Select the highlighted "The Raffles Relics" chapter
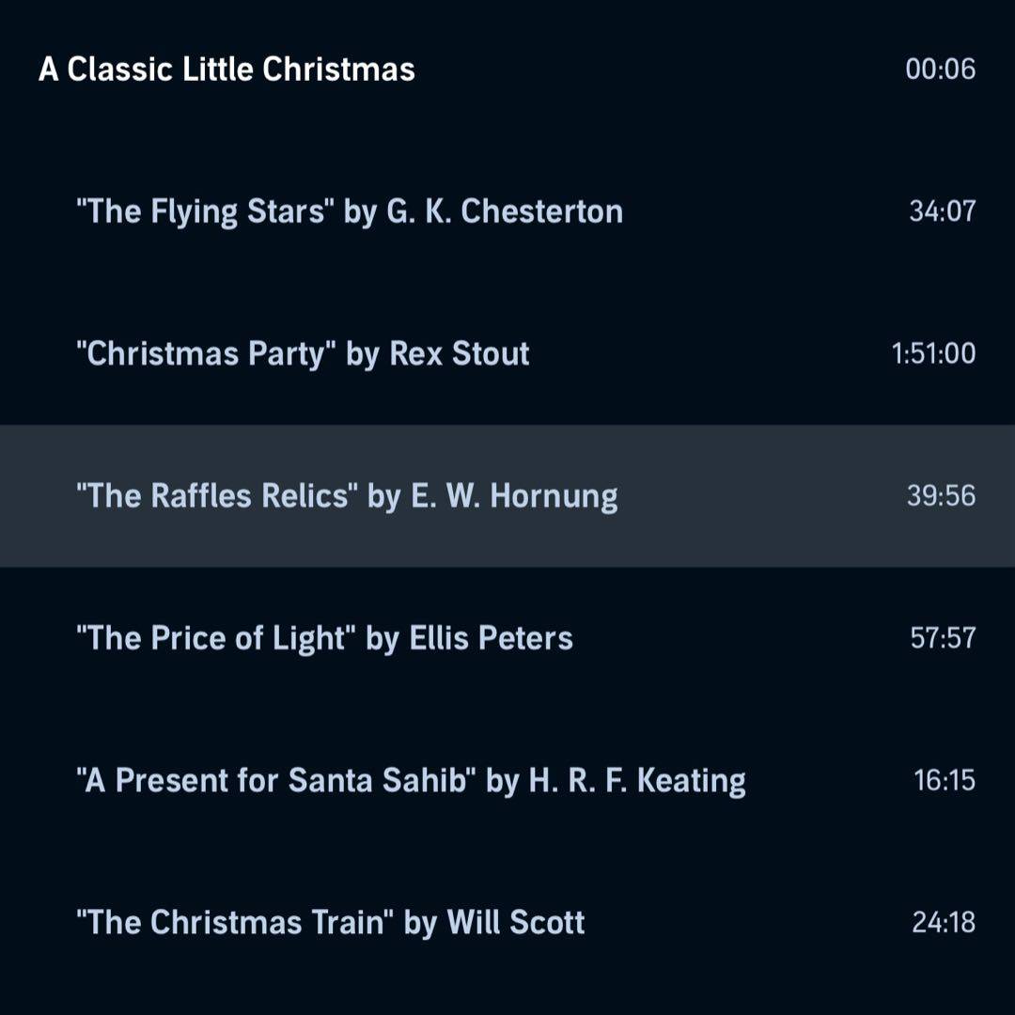The width and height of the screenshot is (1015, 1015). tap(216, 496)
